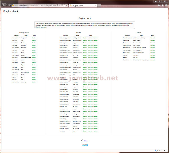Image resolution: width=169 pixels, height=153 pixels.
Task: Click the search magnifier in address bar
Action: [x=57, y=5]
